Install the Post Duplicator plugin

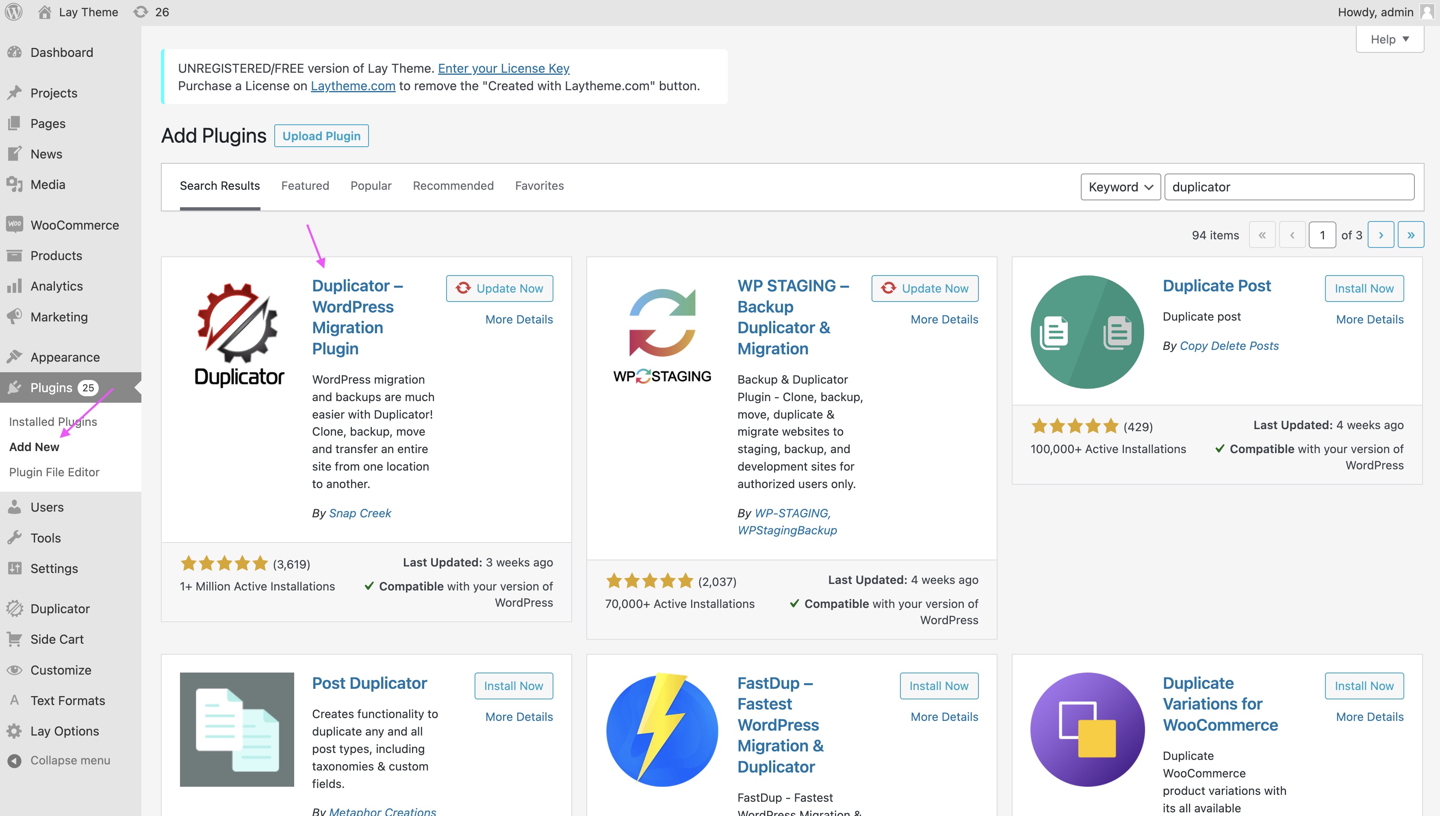(514, 686)
